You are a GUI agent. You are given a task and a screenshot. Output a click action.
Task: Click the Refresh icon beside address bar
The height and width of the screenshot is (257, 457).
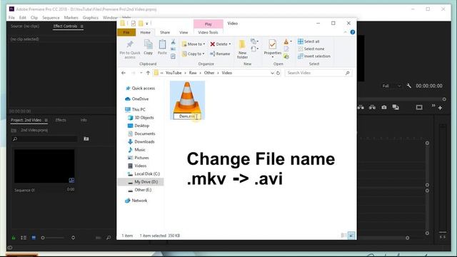pos(278,73)
